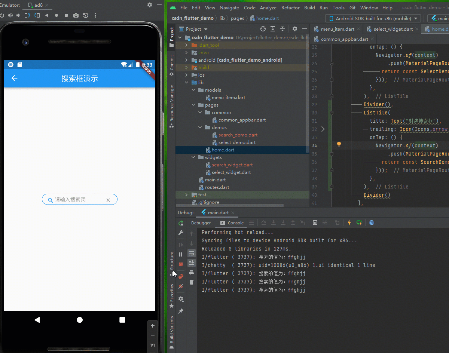The height and width of the screenshot is (353, 449).
Task: Click the lightbulb intention icon on line 34
Action: [339, 144]
